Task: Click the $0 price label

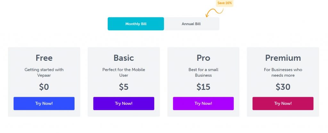Action: (x=44, y=87)
